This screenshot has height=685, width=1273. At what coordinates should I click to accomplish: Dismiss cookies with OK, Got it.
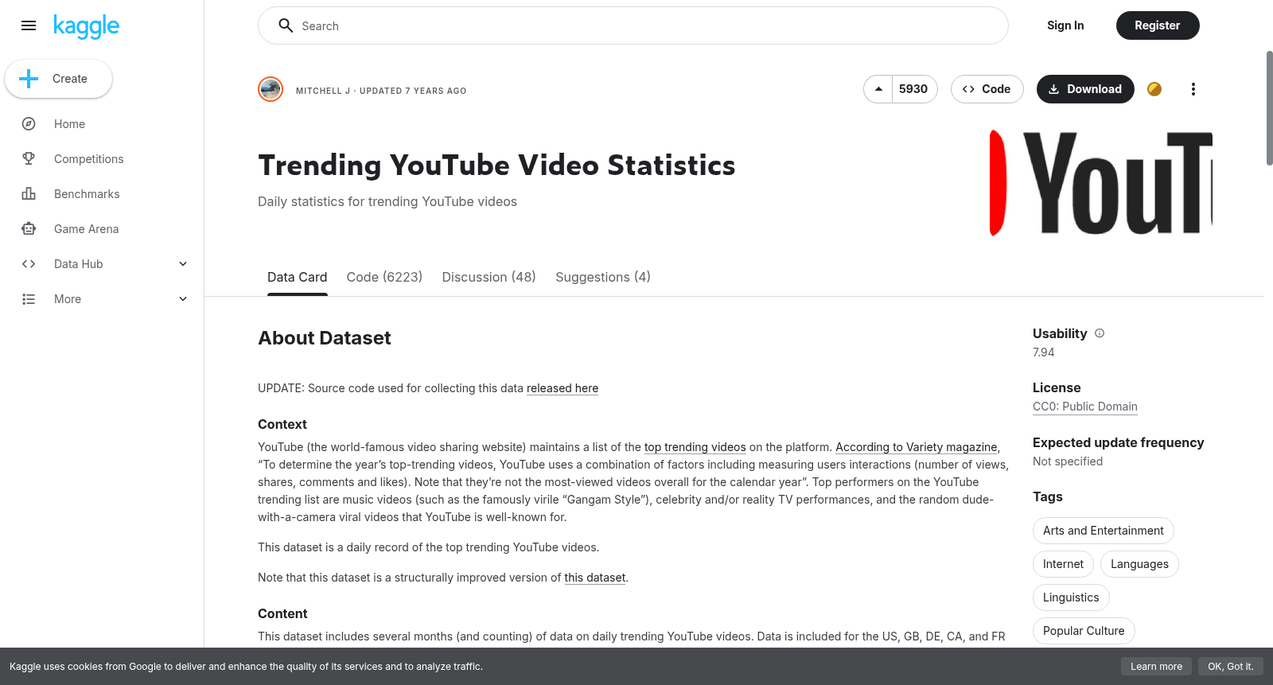point(1230,667)
